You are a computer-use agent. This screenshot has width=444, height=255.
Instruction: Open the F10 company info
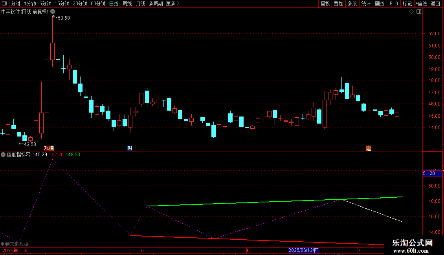coord(394,4)
